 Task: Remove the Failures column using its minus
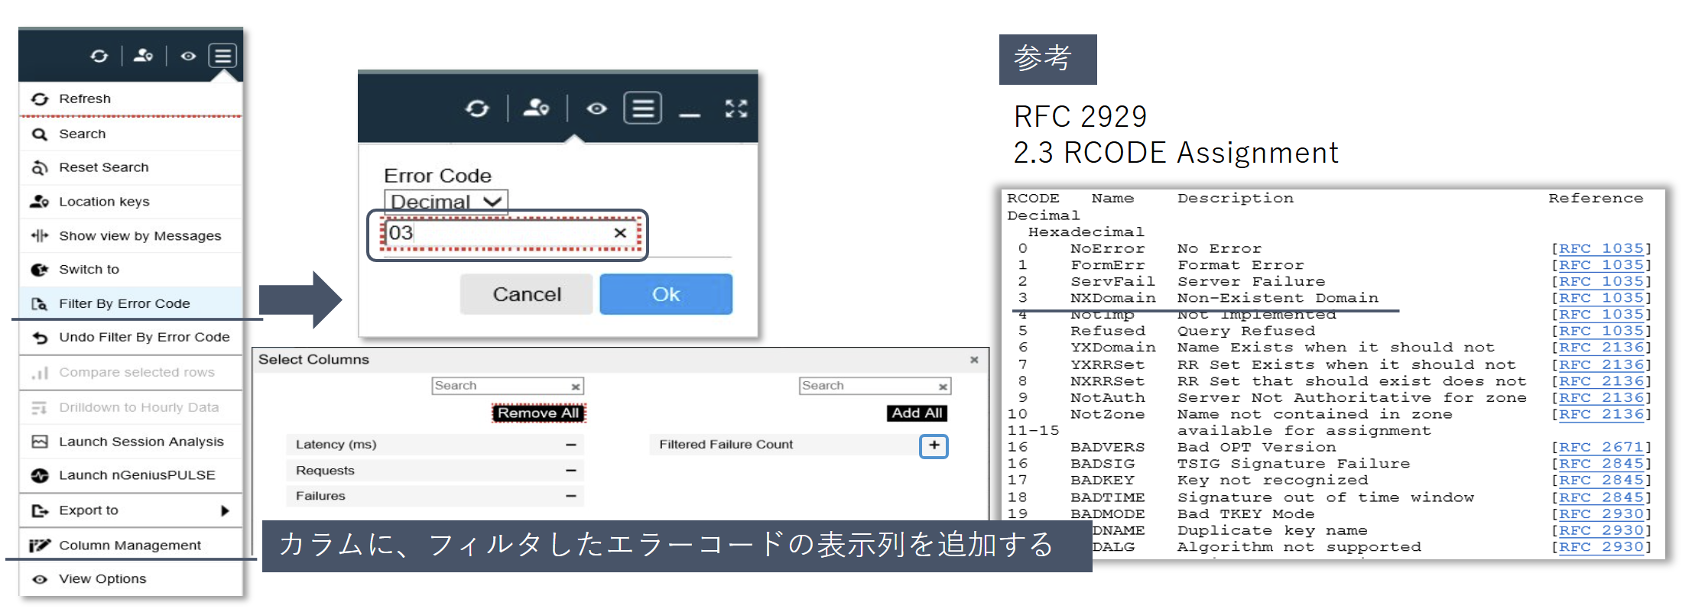570,496
